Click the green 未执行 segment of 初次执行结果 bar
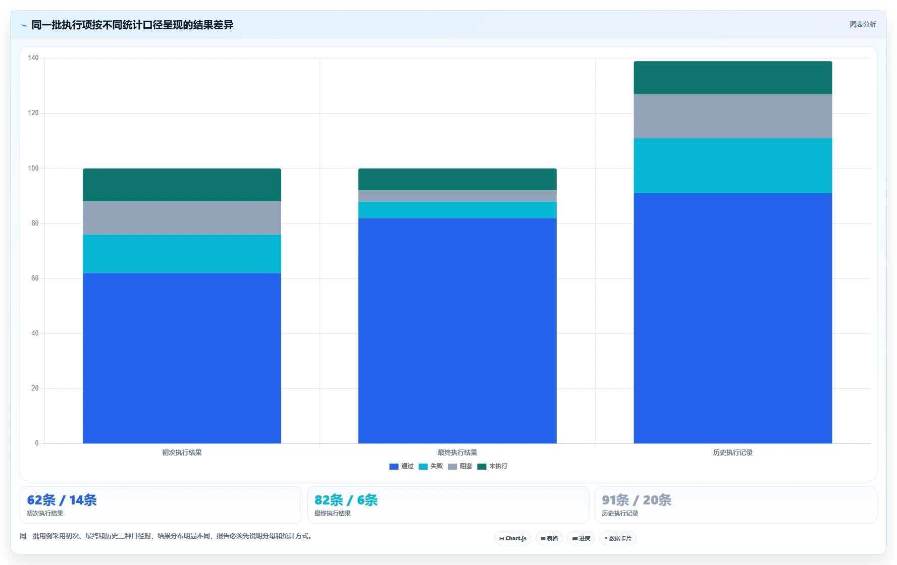This screenshot has height=565, width=897. pos(182,185)
